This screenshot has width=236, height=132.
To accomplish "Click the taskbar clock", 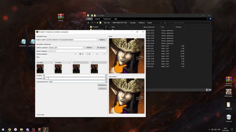I will [225, 129].
